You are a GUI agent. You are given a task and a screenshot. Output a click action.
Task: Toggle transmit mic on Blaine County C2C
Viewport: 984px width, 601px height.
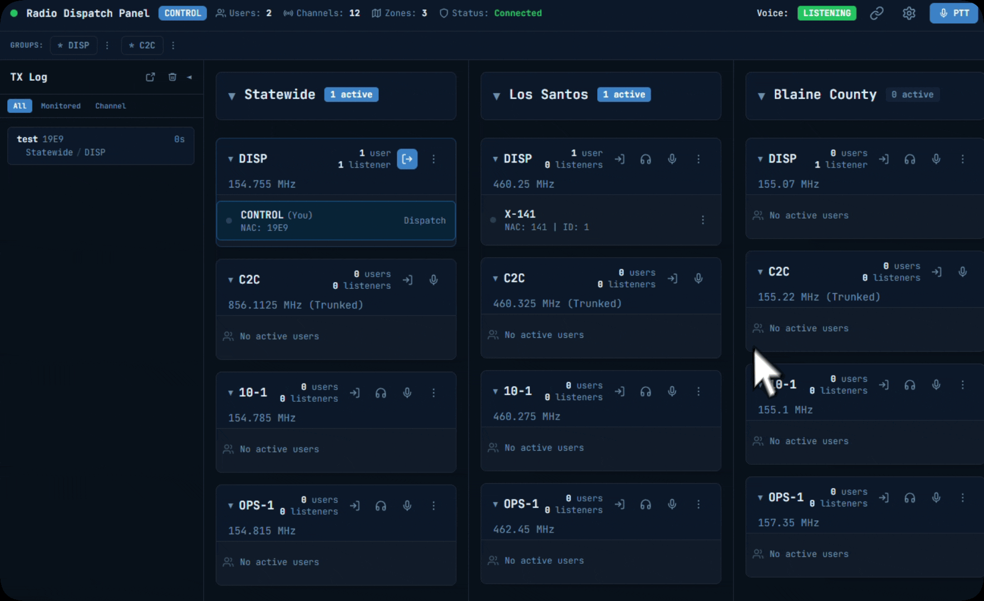(963, 272)
